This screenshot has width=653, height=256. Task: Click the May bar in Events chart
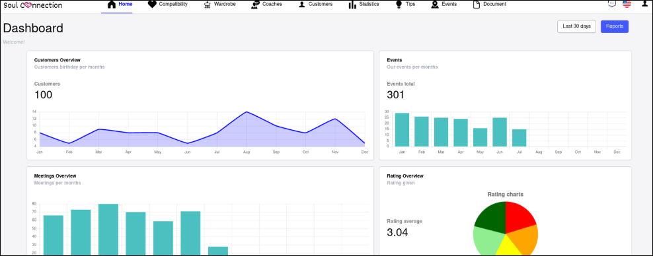(480, 137)
